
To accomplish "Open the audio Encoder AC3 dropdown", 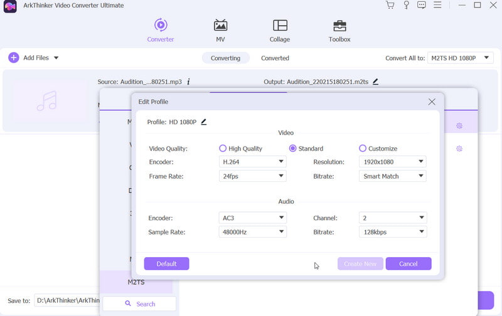I will click(253, 218).
